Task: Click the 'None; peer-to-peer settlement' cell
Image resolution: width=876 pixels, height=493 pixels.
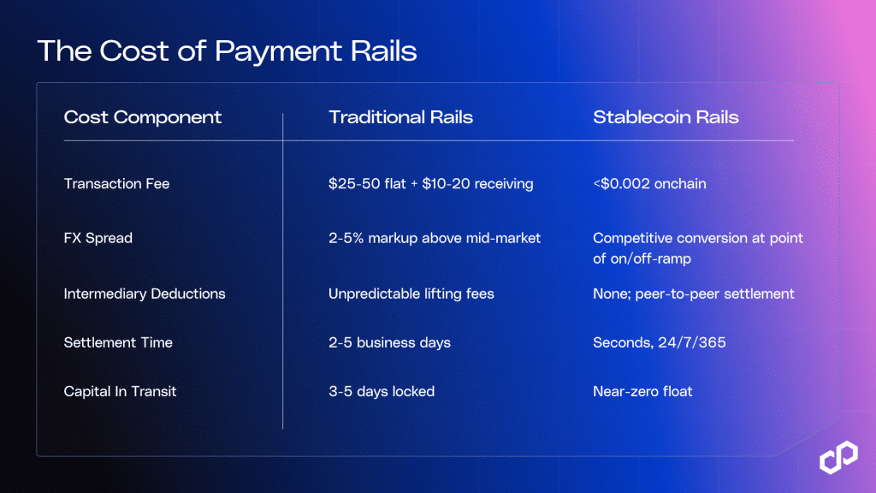Action: [x=694, y=294]
